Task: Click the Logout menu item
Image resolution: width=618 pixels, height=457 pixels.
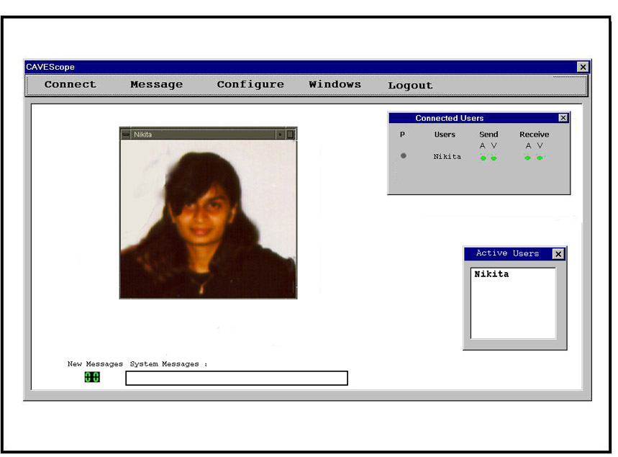Action: coord(410,86)
